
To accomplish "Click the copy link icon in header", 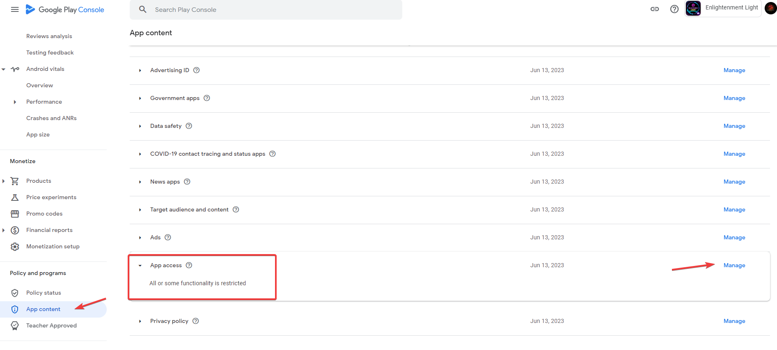I will (x=655, y=9).
